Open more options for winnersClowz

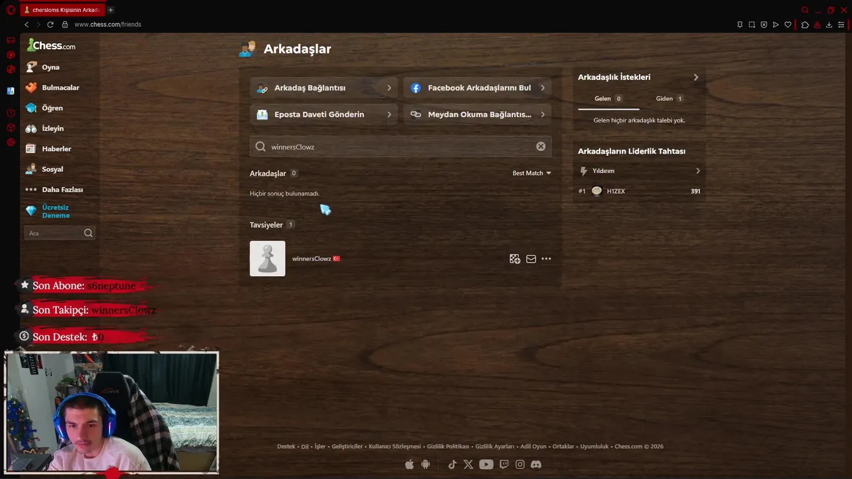coord(546,259)
